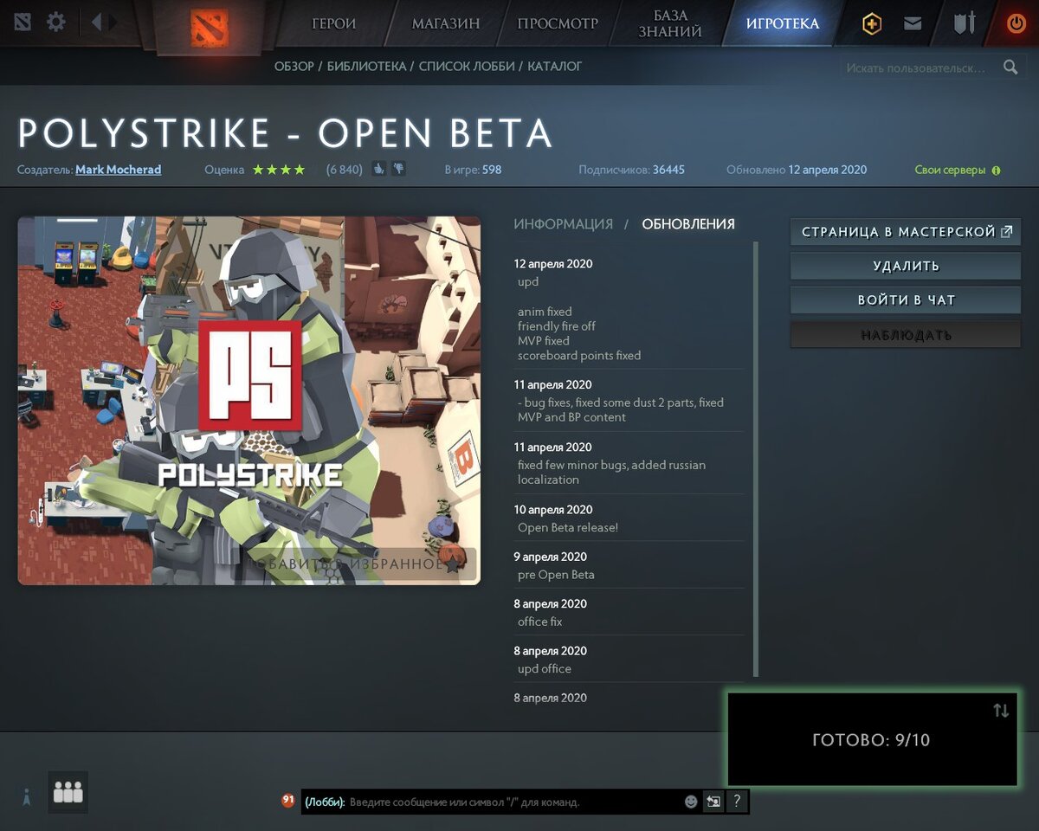Viewport: 1039px width, 831px height.
Task: Click the in-game player count 598
Action: pos(492,170)
